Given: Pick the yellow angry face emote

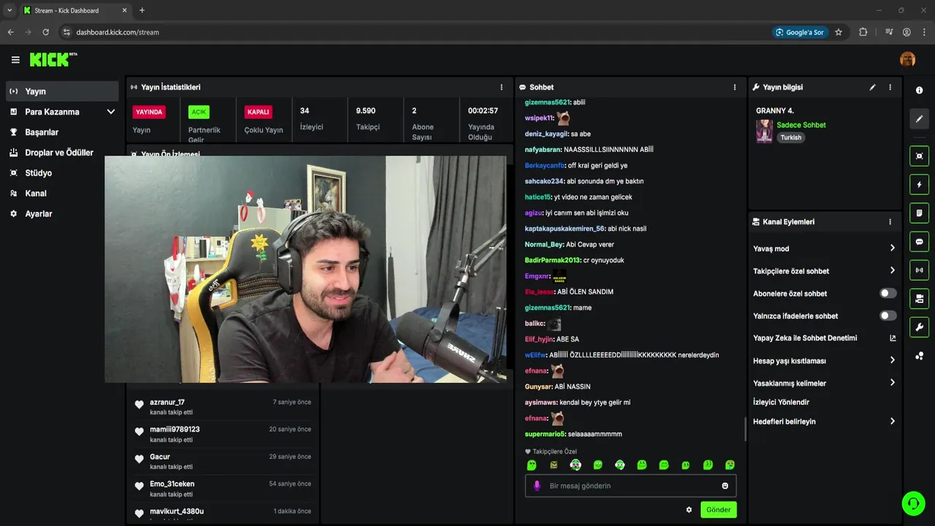Looking at the screenshot, I should point(554,465).
